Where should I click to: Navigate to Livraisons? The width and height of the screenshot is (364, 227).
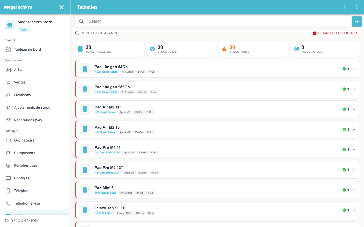click(x=35, y=95)
